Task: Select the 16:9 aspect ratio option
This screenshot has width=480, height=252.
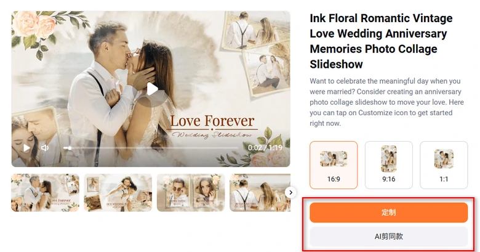Action: [334, 165]
